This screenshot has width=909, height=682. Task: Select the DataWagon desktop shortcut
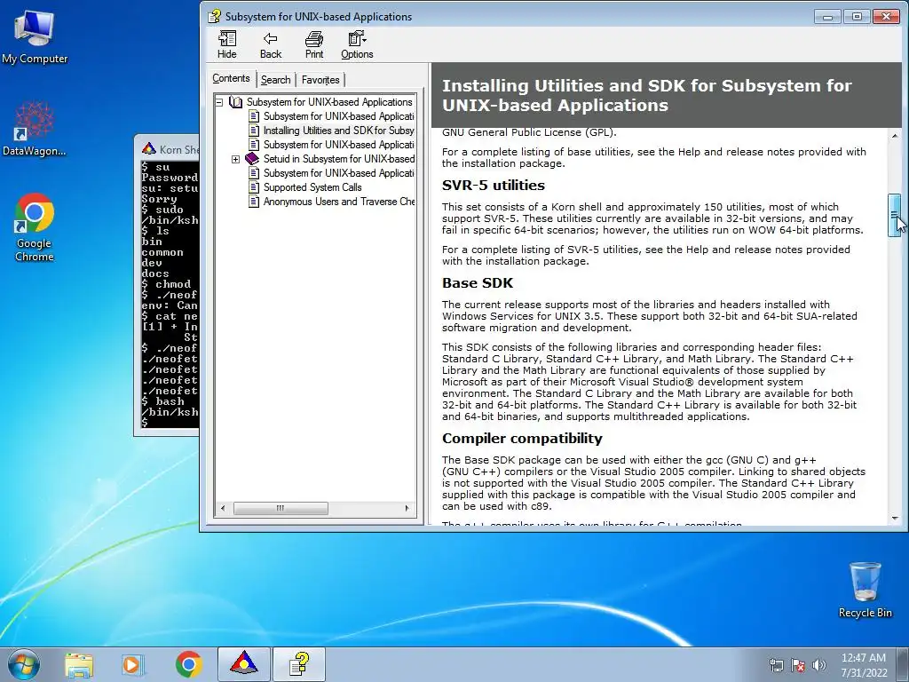(34, 128)
